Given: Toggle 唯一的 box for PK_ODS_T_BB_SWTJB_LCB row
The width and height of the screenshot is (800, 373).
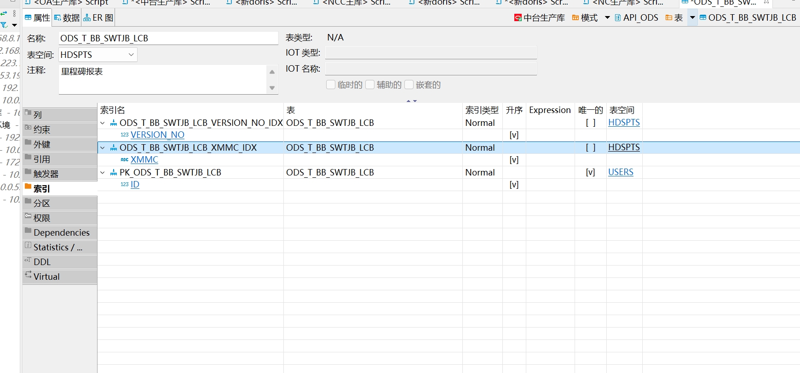Looking at the screenshot, I should (590, 173).
